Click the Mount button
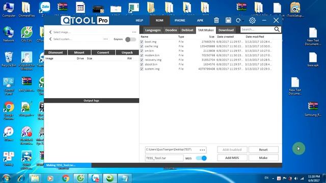Viewport: 326px width, 183px height. coord(79,52)
